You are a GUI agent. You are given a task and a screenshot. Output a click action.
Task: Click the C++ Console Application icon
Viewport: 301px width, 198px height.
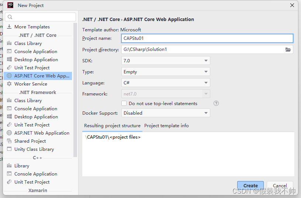click(x=9, y=174)
